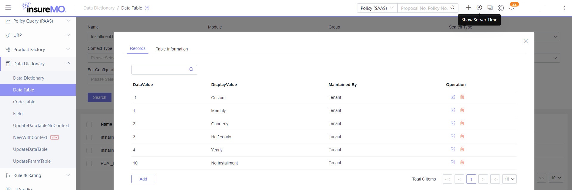572x190 pixels.
Task: Open the Policy (SAAS) dropdown
Action: [x=377, y=8]
